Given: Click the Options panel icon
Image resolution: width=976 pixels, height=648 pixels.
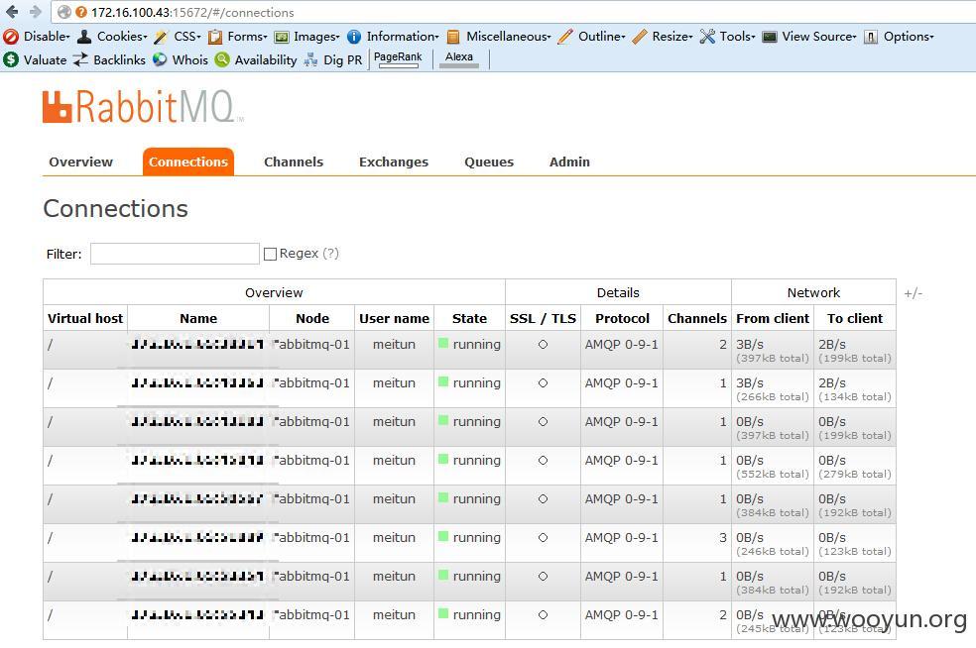Looking at the screenshot, I should click(871, 37).
